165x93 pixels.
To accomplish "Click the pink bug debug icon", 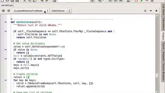I will click(136, 1).
